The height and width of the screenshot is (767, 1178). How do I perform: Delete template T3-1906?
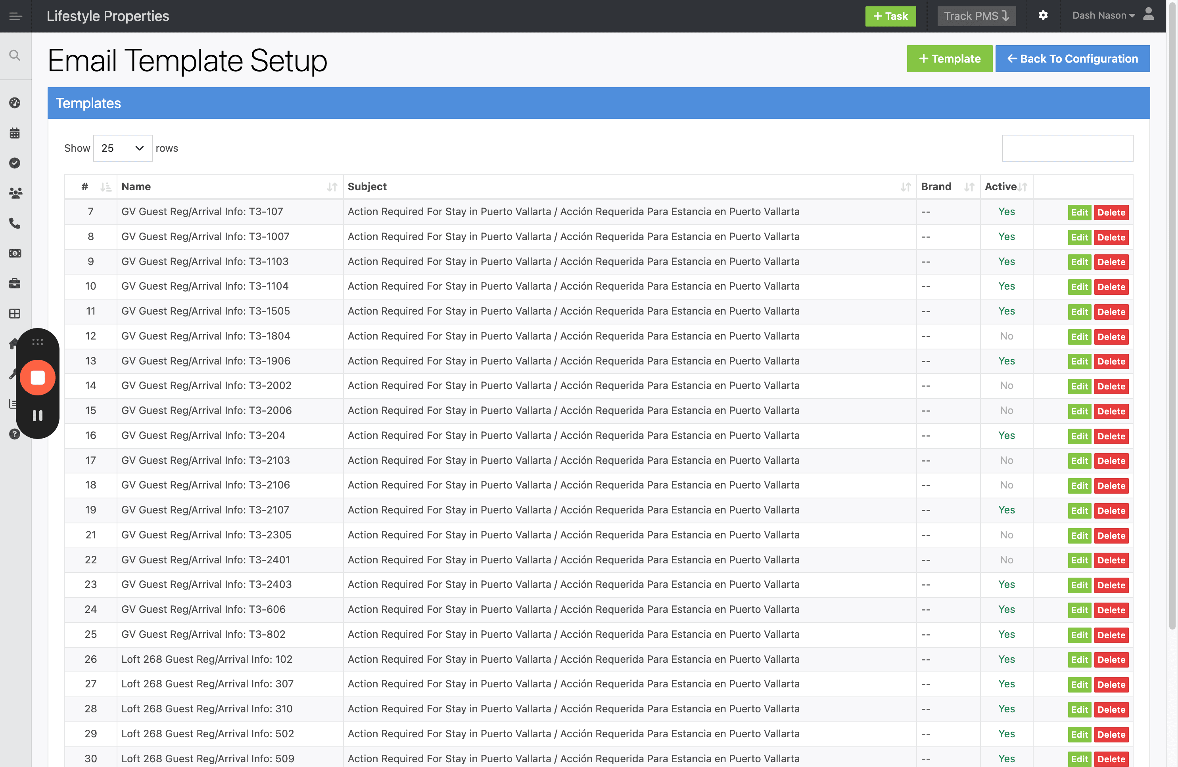(x=1111, y=361)
